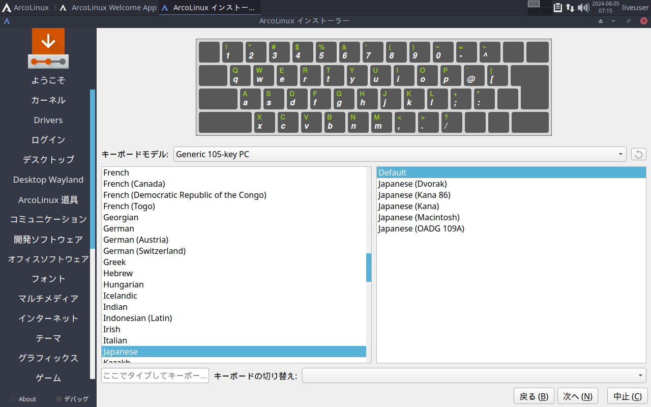
Task: Click the keyboard test input field
Action: tap(155, 376)
